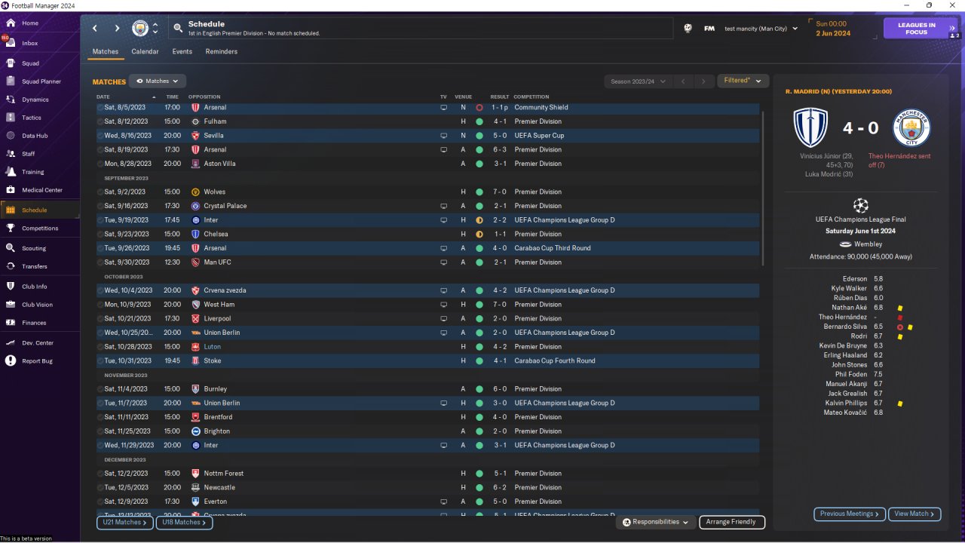Click the matches list vertical scrollbar
Viewport: 965px width, 543px height.
(764, 189)
